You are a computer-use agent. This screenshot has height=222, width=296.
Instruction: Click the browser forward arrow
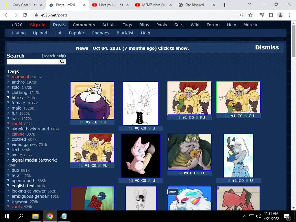click(16, 15)
